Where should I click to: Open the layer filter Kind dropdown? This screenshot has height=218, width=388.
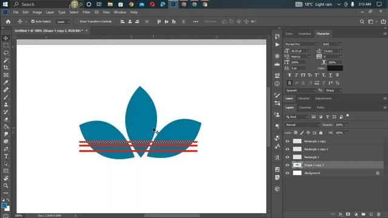[297, 117]
